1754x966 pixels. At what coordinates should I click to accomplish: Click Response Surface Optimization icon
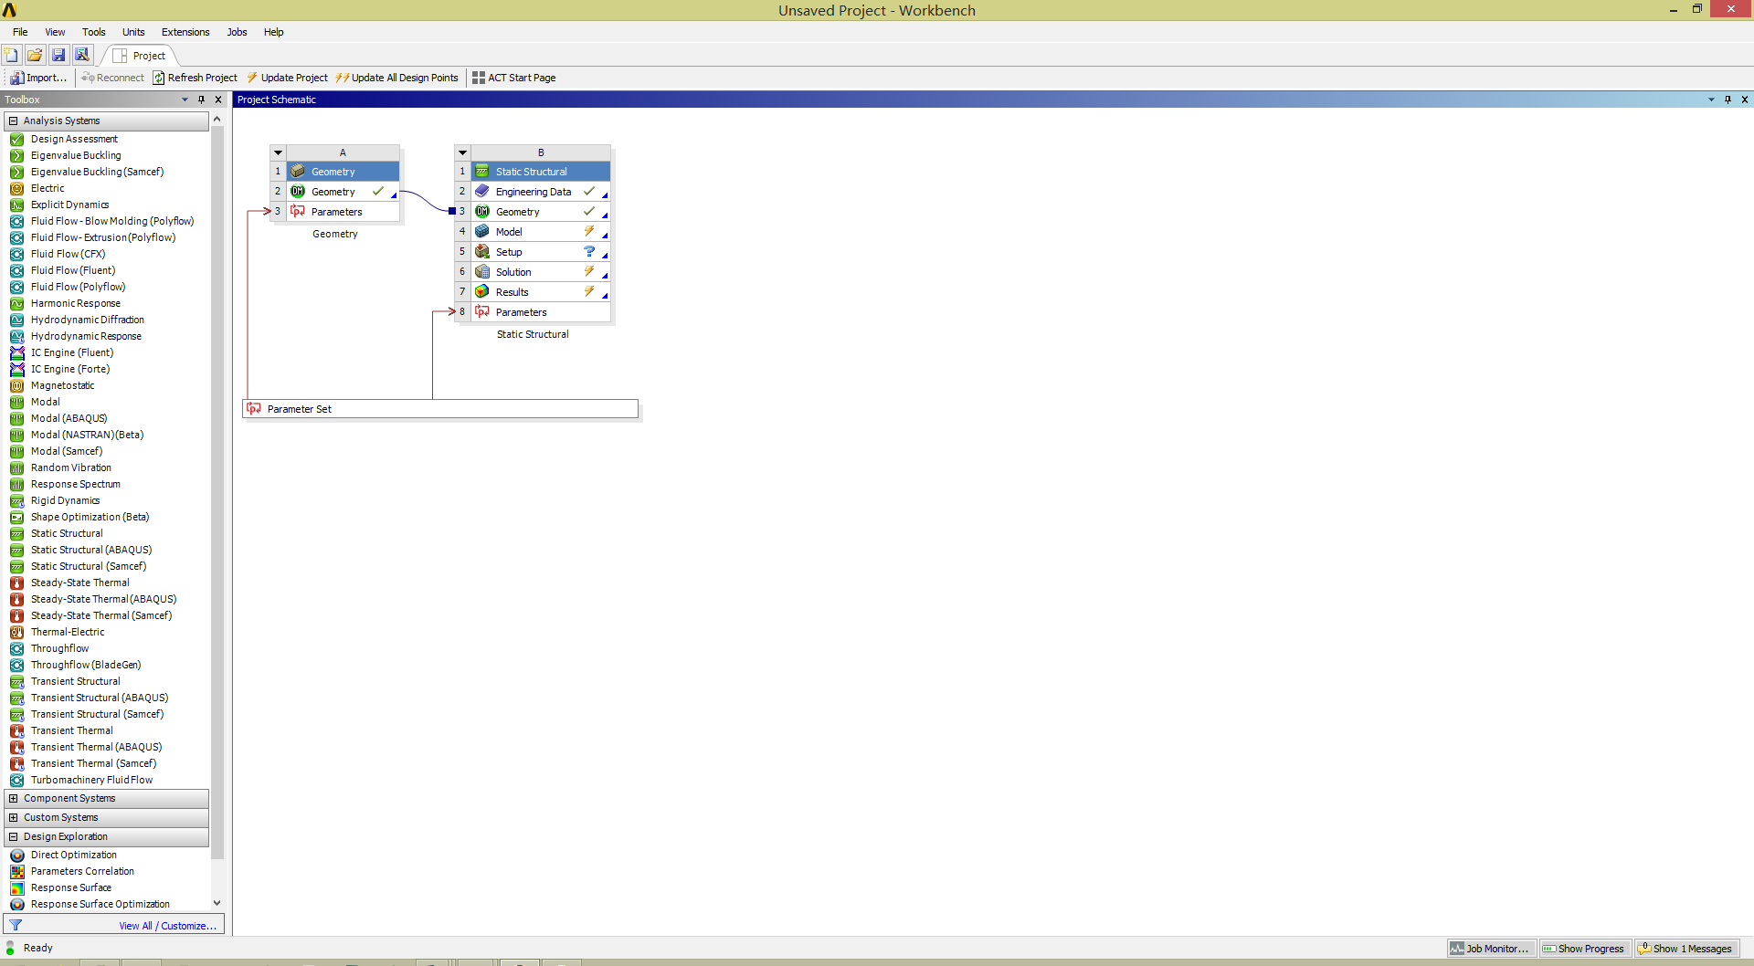click(x=16, y=904)
